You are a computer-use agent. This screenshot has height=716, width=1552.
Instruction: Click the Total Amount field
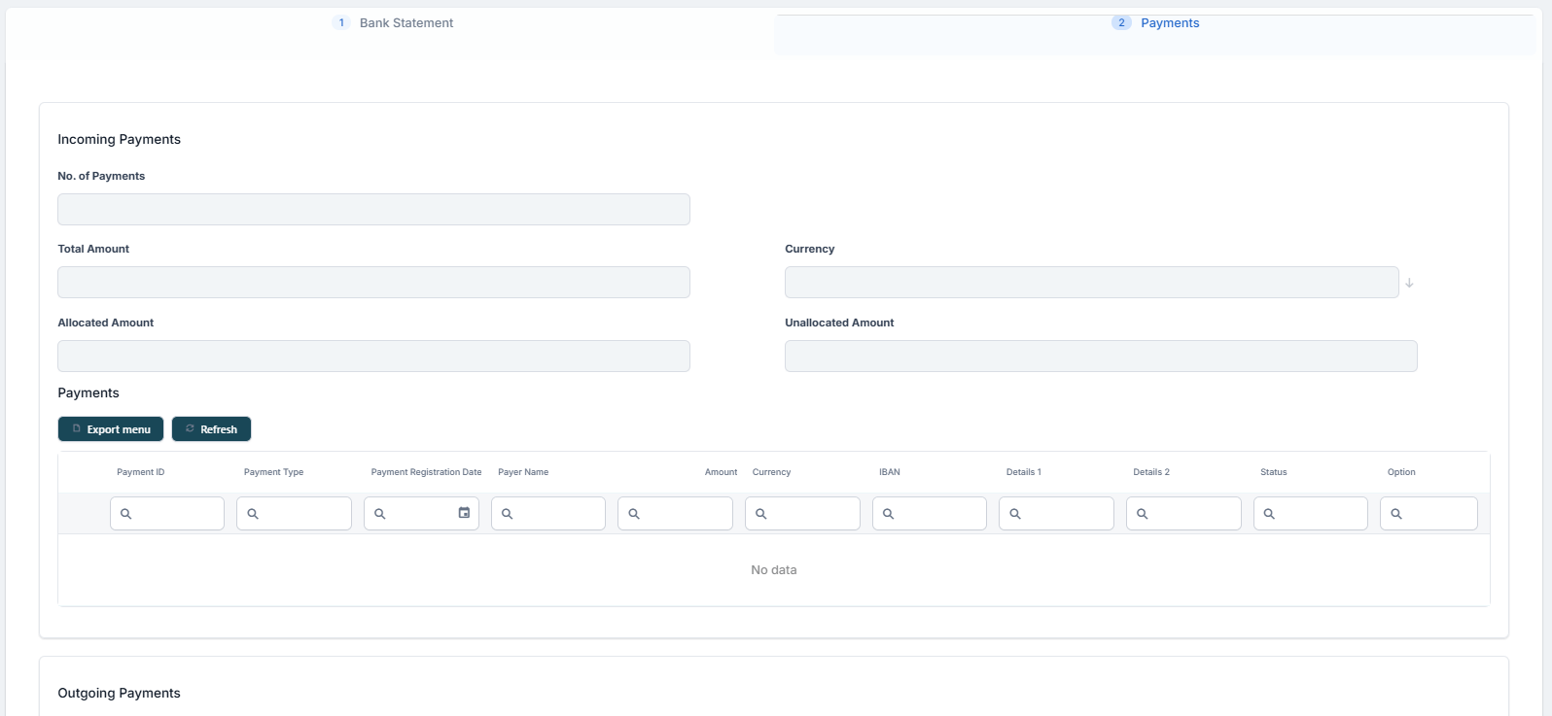click(x=373, y=283)
